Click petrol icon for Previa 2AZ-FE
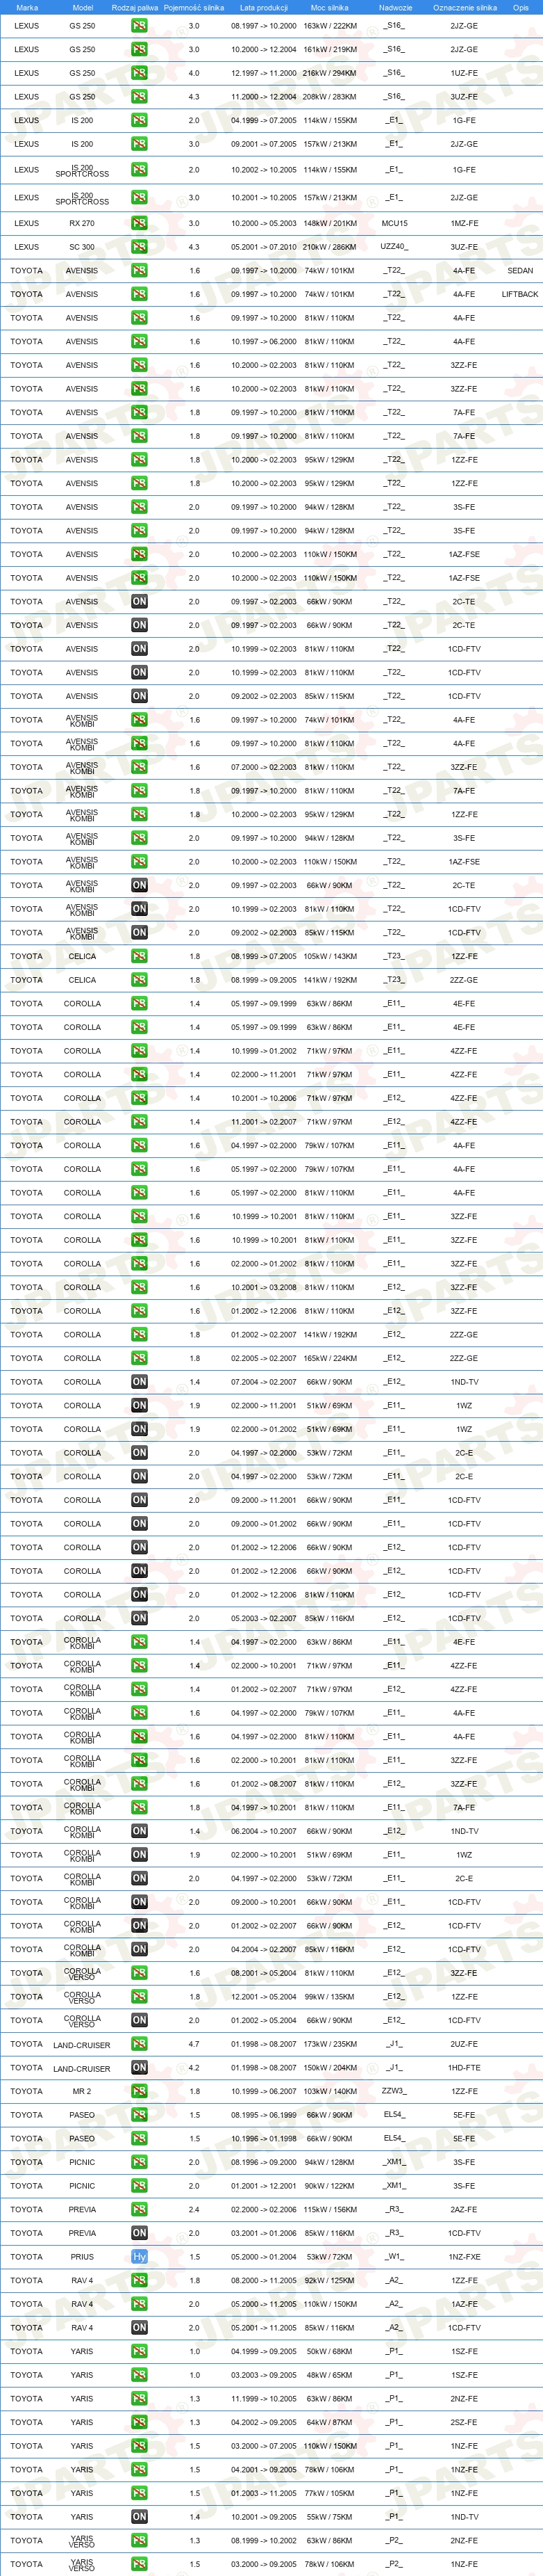 point(139,2210)
